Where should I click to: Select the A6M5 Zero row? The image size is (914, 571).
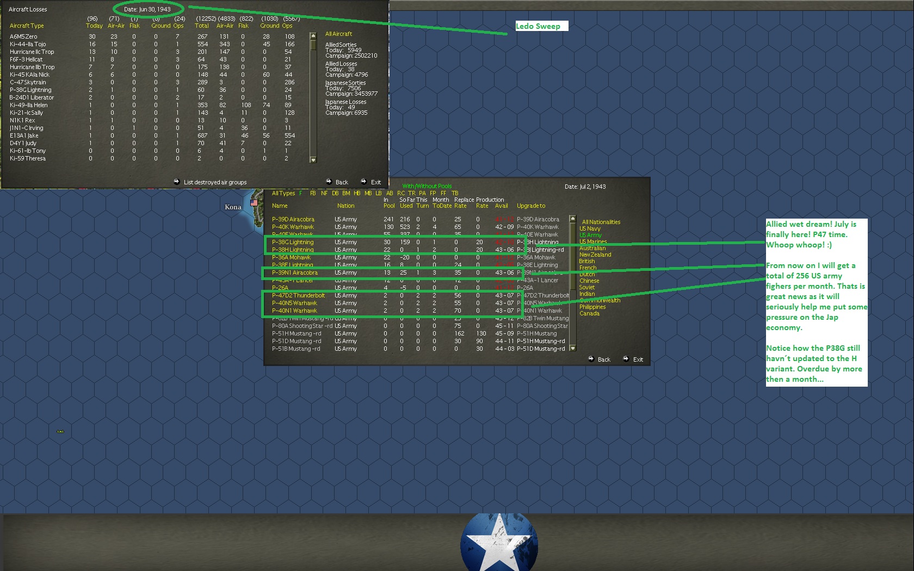click(x=152, y=36)
